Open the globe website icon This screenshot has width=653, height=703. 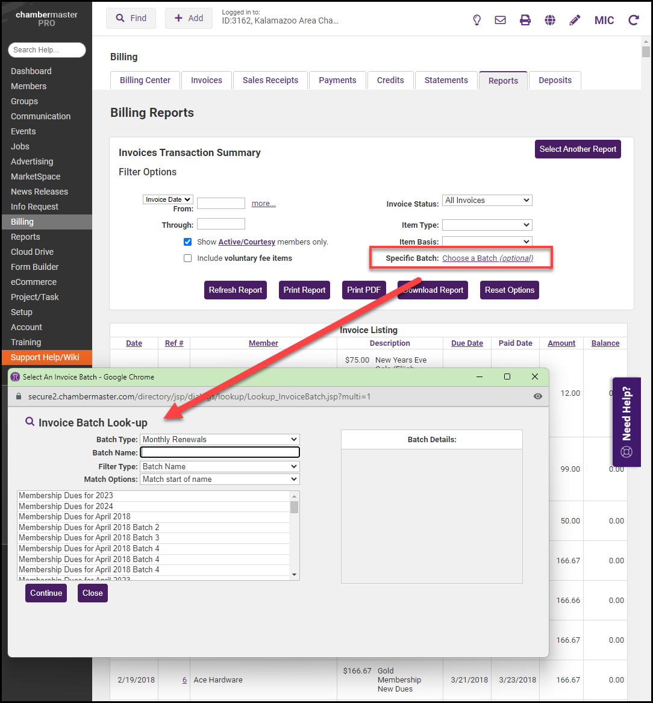(x=550, y=20)
